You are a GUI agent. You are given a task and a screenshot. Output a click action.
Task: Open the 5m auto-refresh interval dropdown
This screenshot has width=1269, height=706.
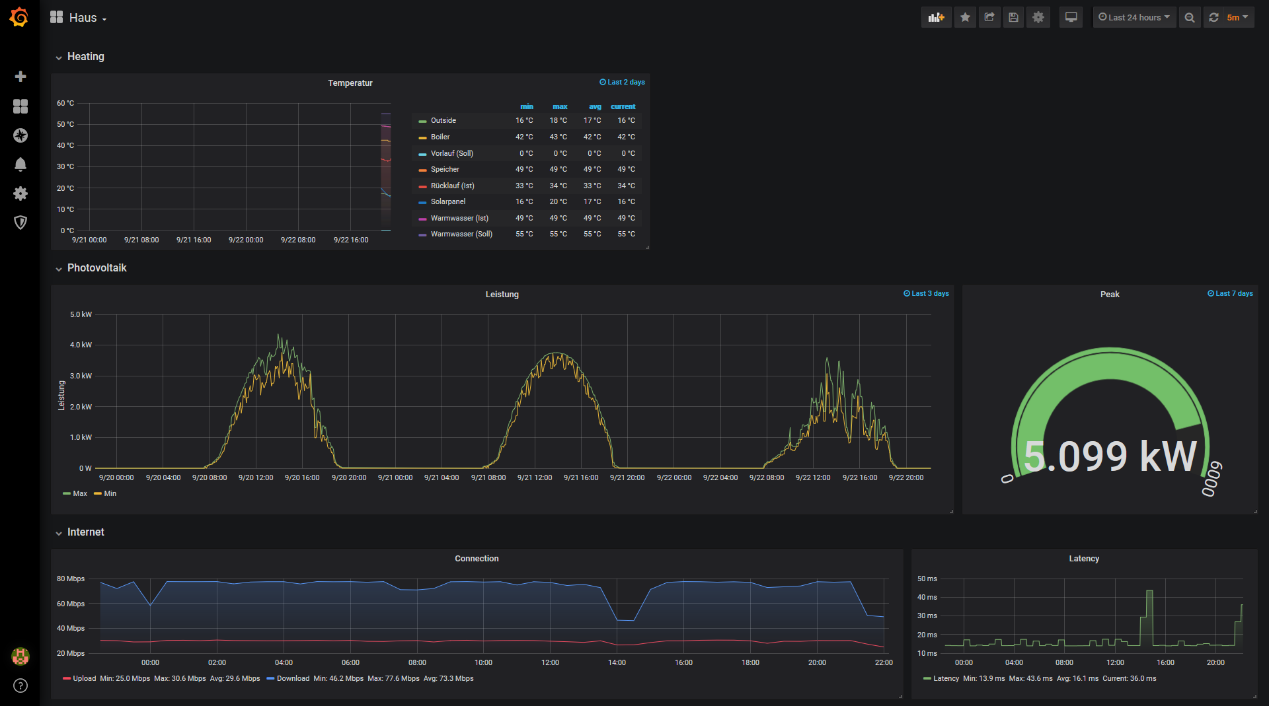click(x=1235, y=17)
